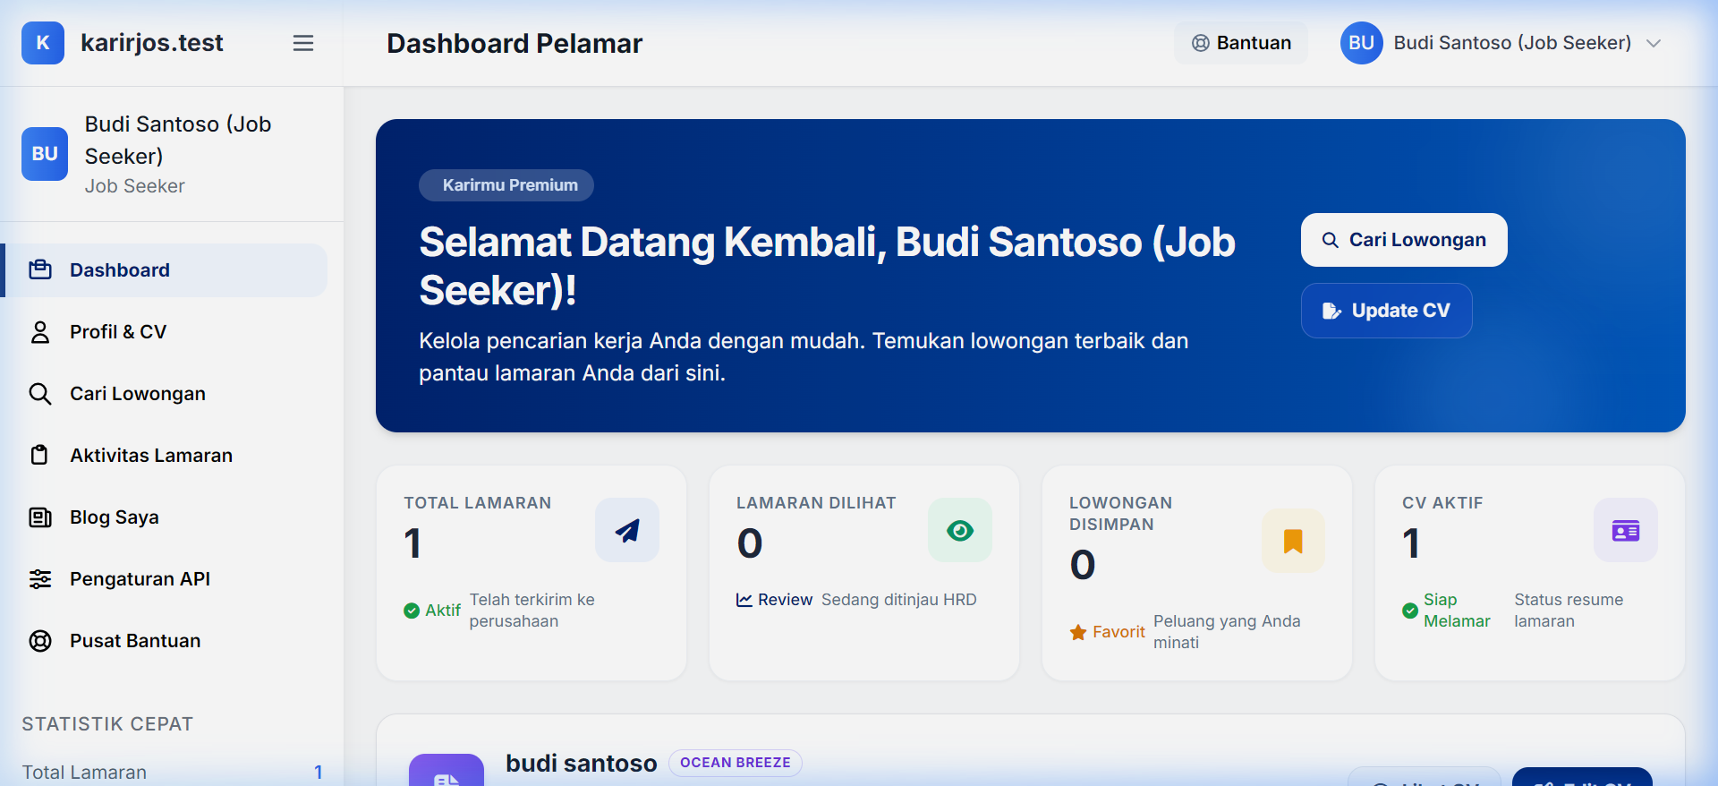Click the BU avatar in top header
This screenshot has width=1718, height=786.
tap(1362, 43)
